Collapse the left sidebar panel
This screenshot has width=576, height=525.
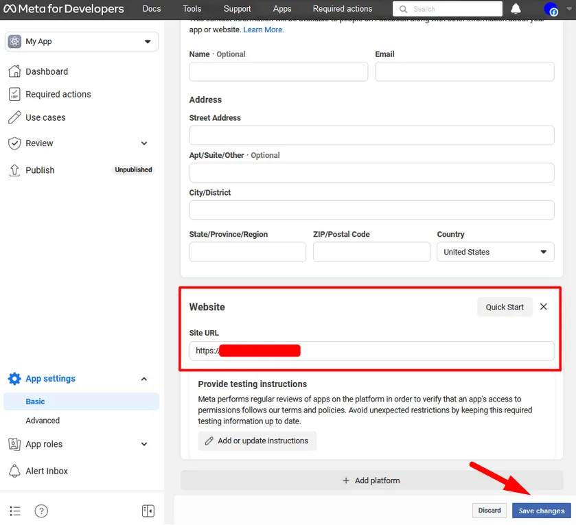click(x=148, y=511)
